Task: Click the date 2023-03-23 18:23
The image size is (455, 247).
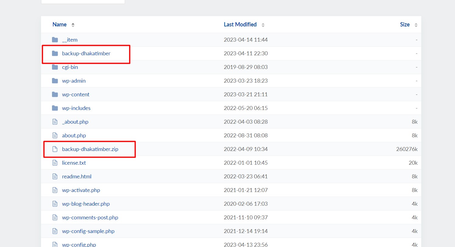Action: tap(246, 81)
